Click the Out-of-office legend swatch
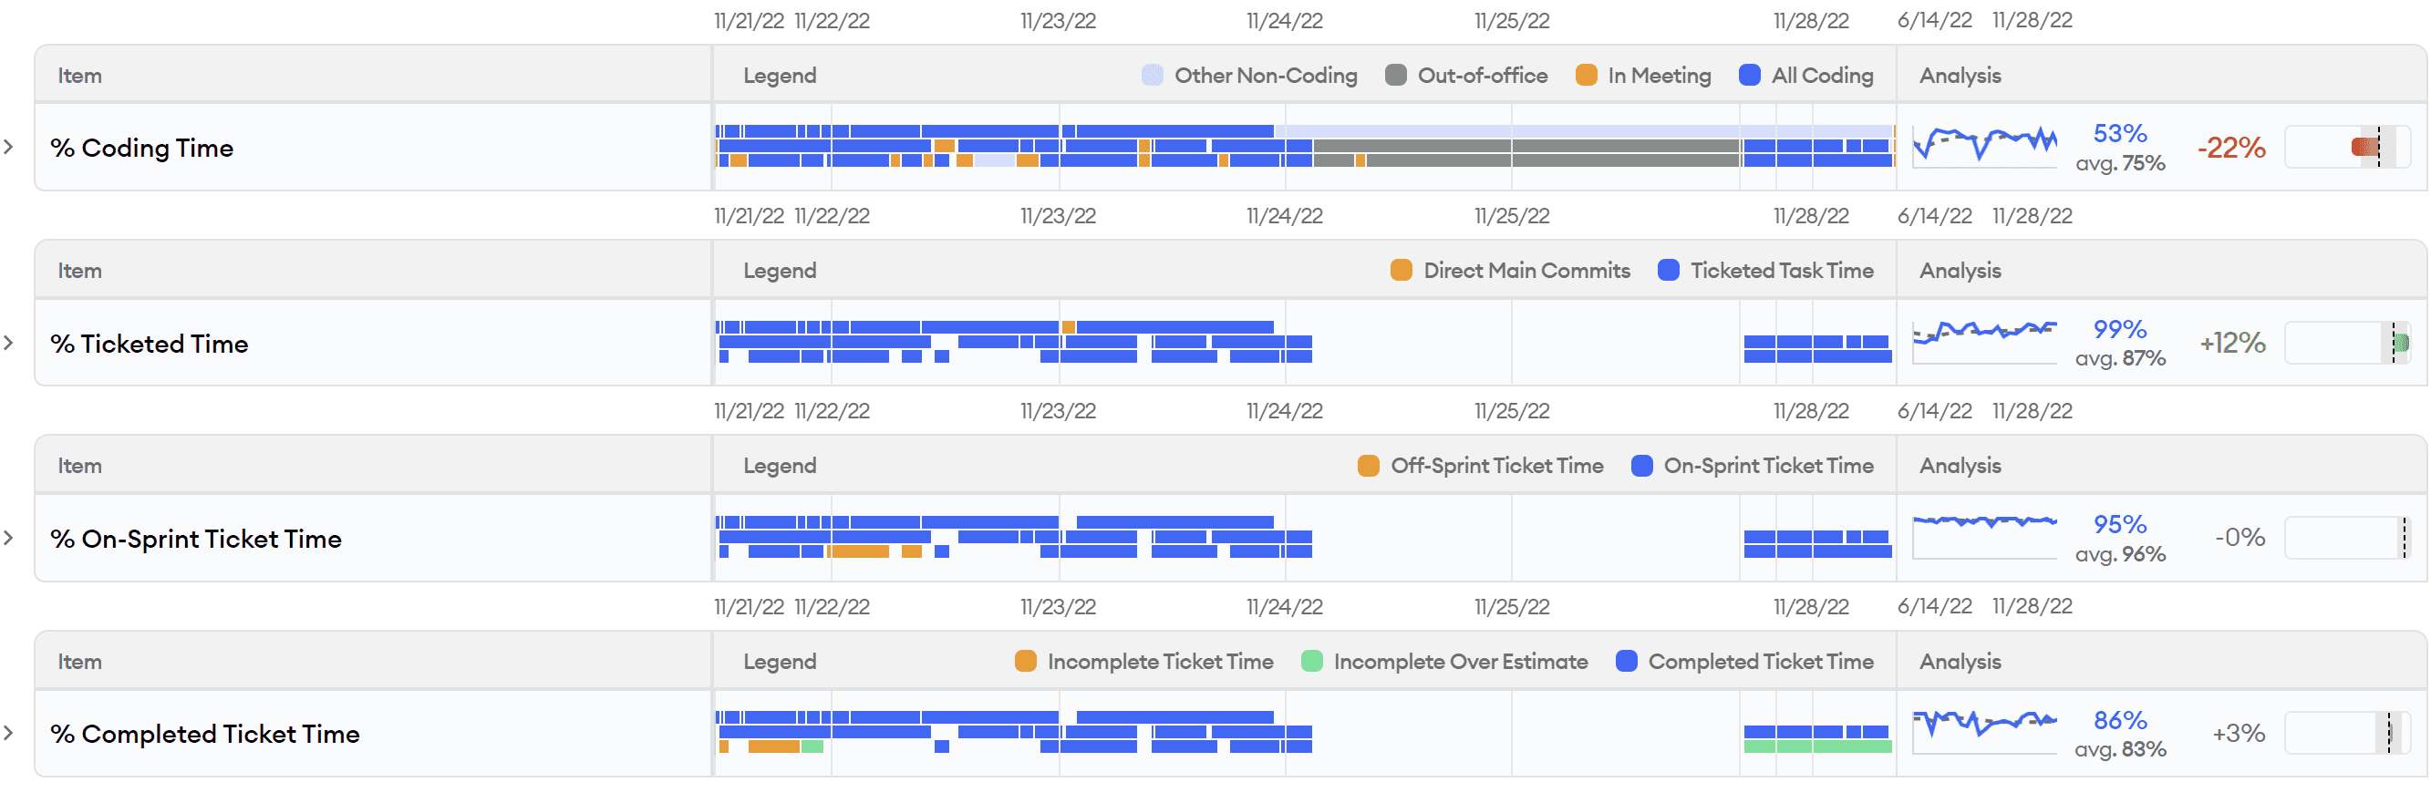Screen dimensions: 2431x803 (1396, 76)
